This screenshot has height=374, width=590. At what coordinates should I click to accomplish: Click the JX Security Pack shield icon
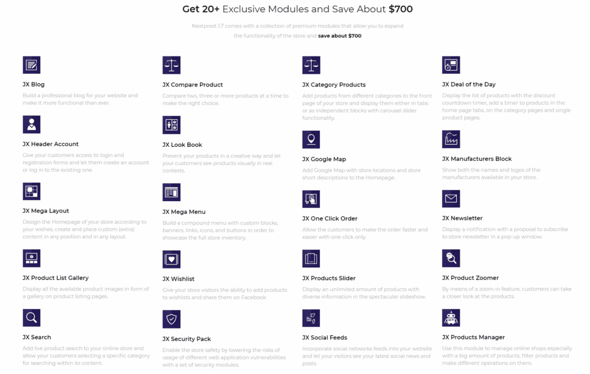coord(172,319)
